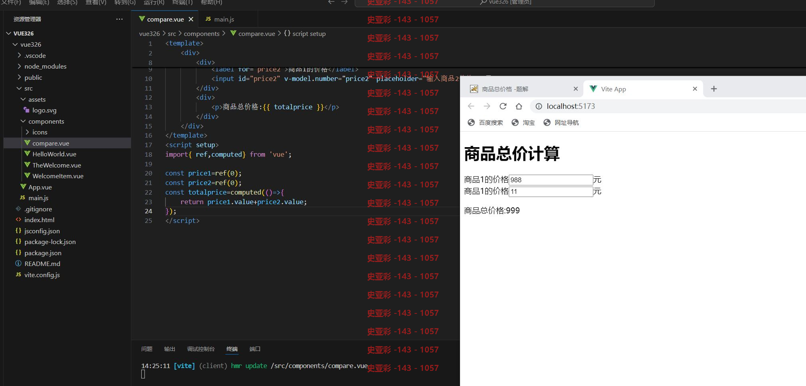Viewport: 806px width, 386px height.
Task: Open the 淘宝 bookmark
Action: 523,122
